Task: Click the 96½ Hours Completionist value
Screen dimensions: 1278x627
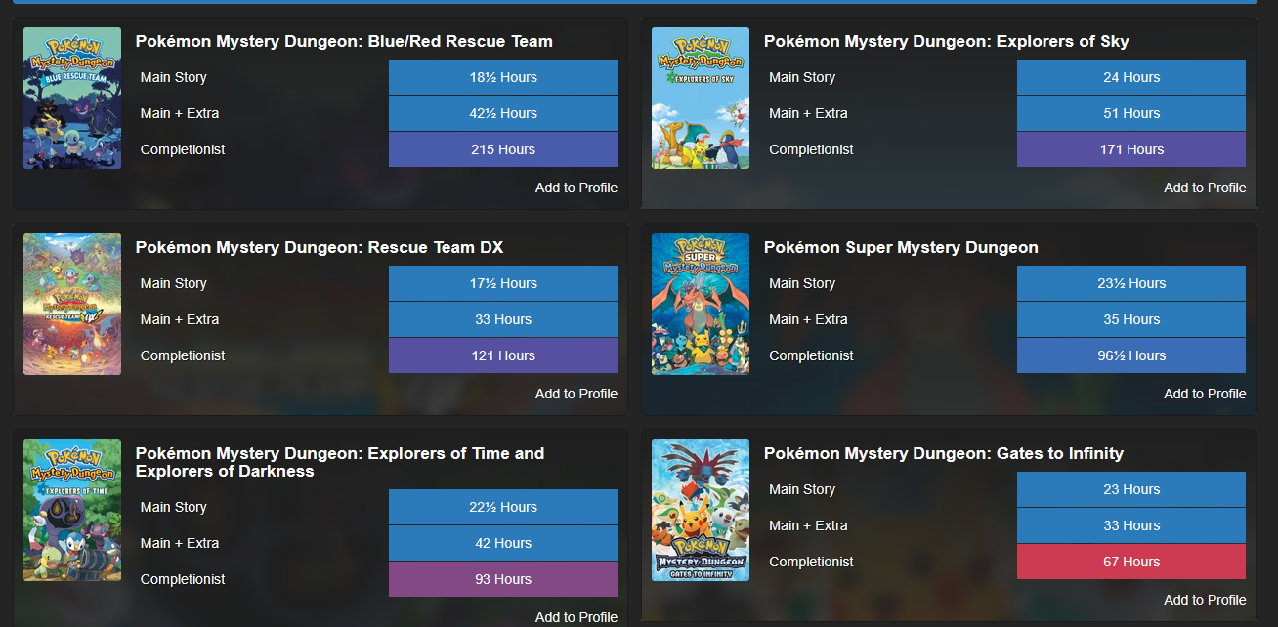Action: coord(1131,355)
